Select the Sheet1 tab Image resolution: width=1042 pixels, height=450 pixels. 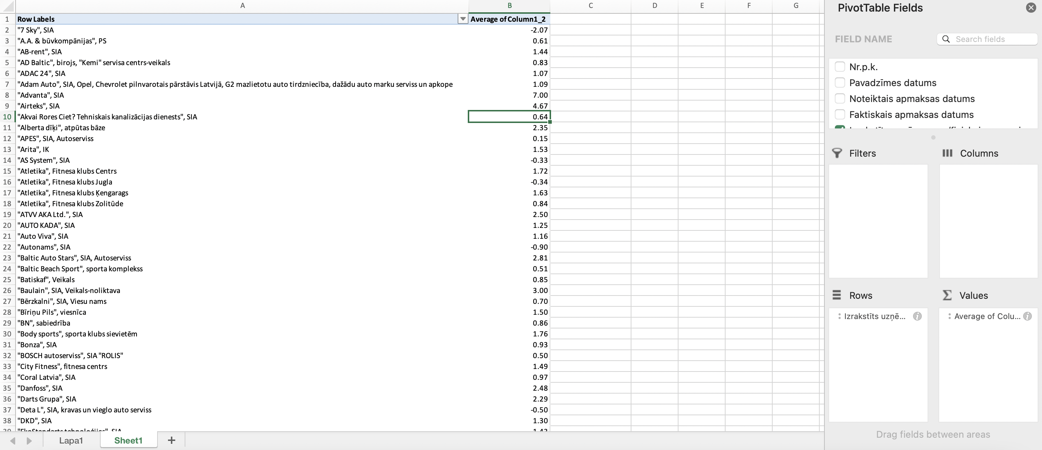(x=128, y=440)
